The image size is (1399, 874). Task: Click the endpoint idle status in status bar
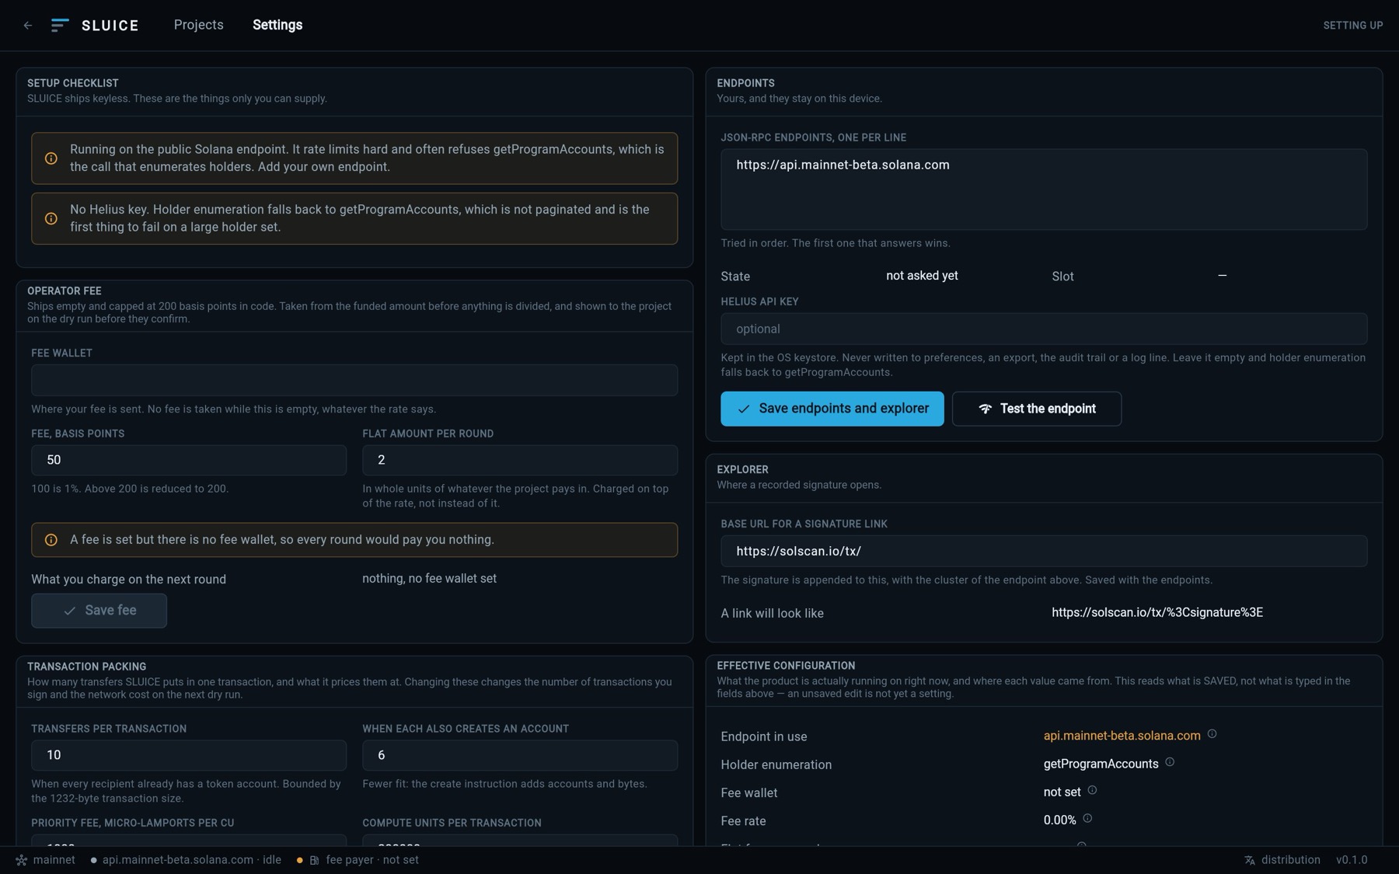click(186, 860)
